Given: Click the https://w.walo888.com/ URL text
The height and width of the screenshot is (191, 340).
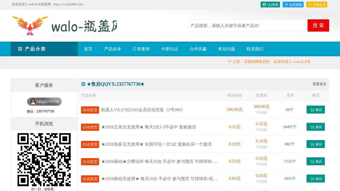Looking at the screenshot, I should tap(68, 4).
